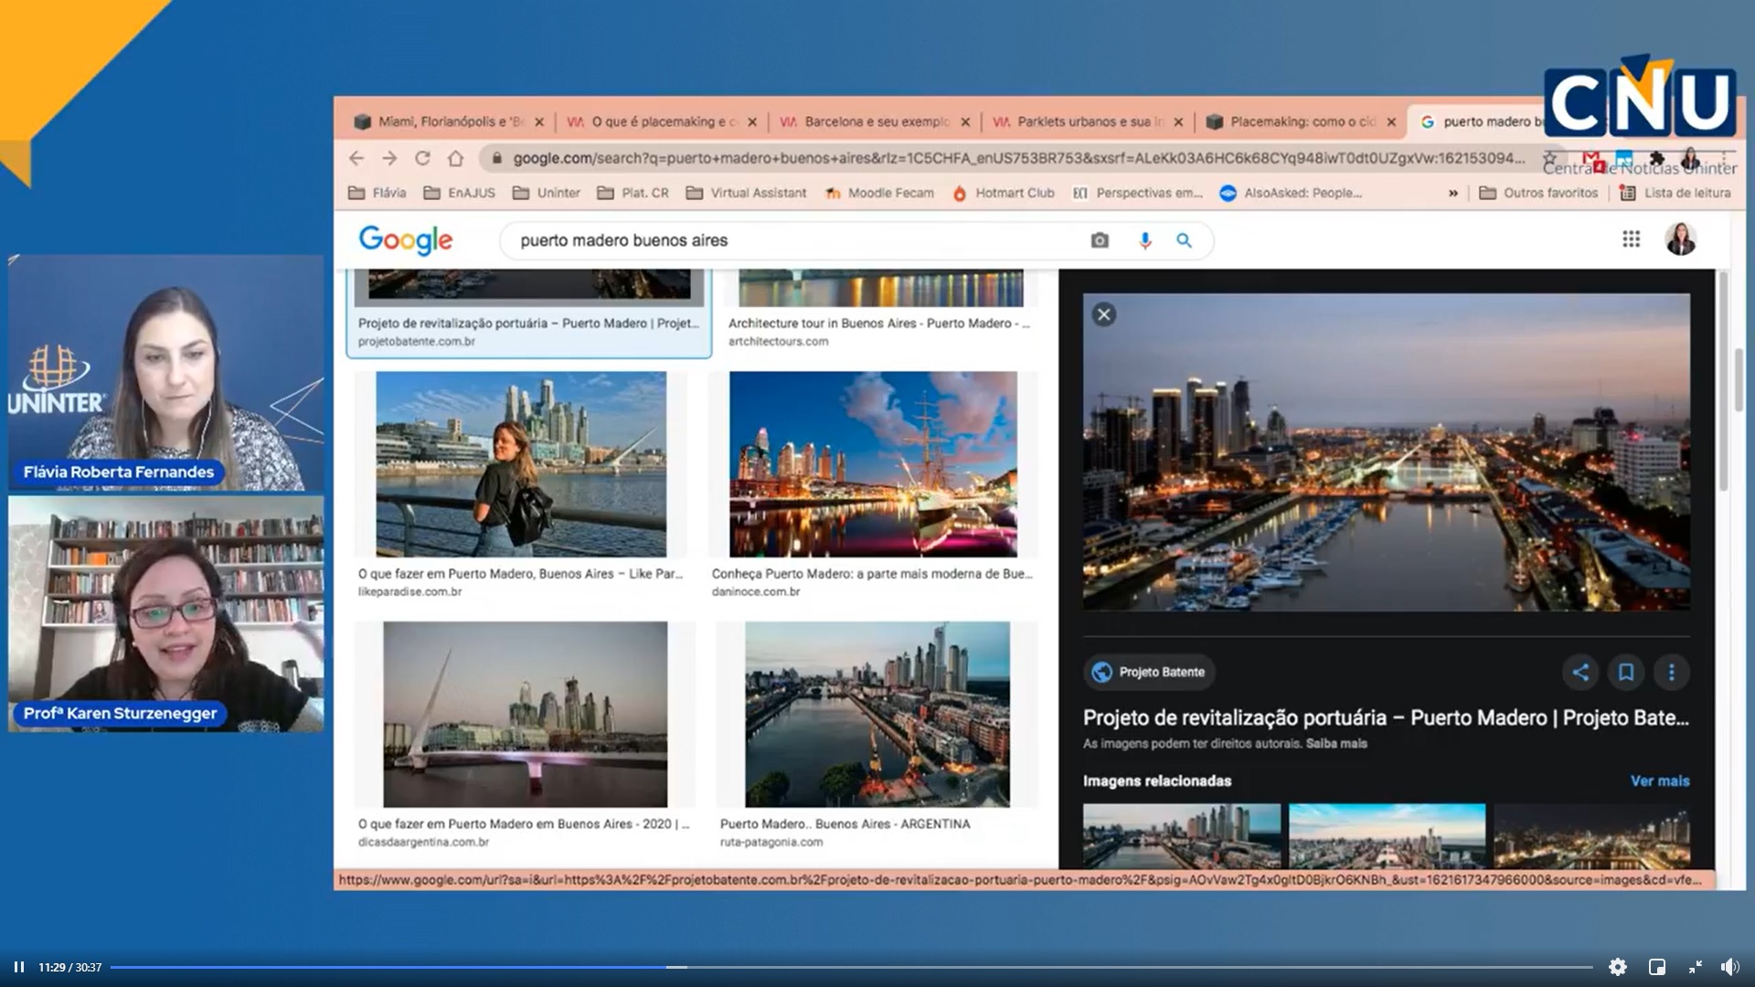Open the Google apps grid icon
Image resolution: width=1755 pixels, height=987 pixels.
(1631, 239)
